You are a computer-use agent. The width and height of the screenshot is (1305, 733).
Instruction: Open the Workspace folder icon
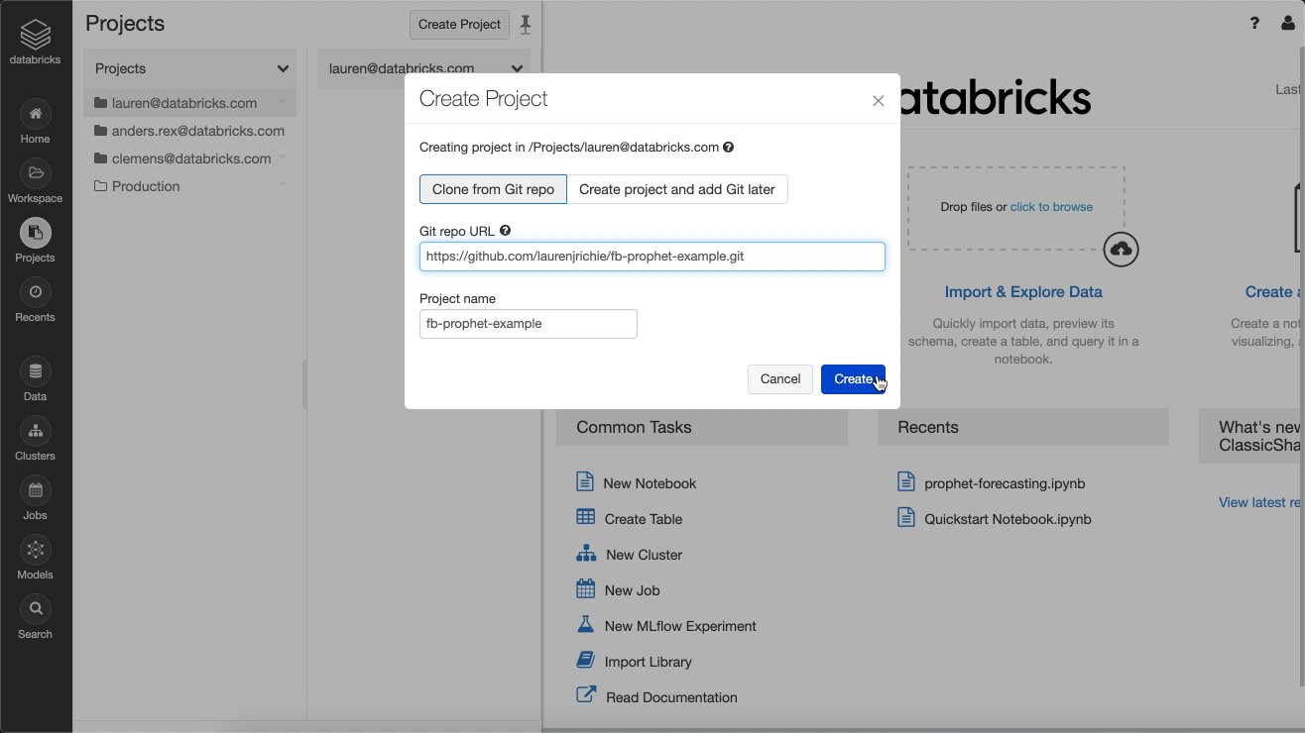pyautogui.click(x=35, y=173)
